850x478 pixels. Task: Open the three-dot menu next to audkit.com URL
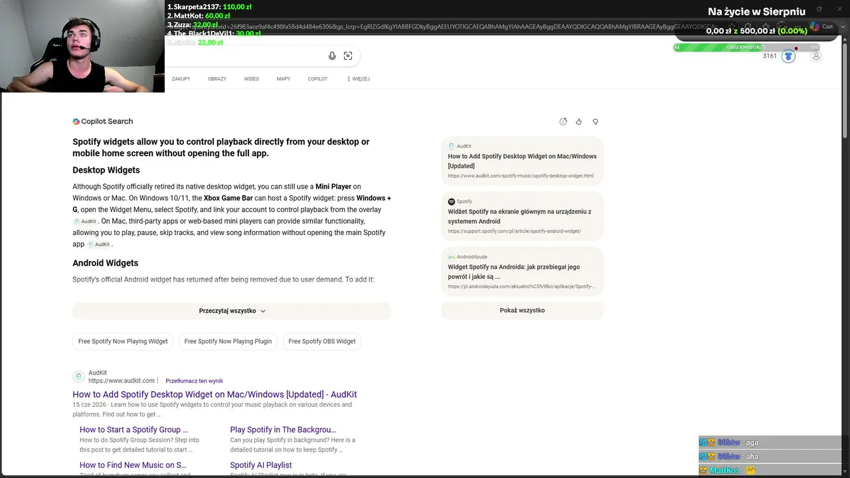pos(157,381)
